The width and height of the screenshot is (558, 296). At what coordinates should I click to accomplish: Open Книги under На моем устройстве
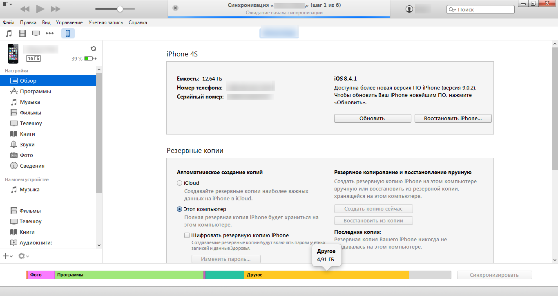pyautogui.click(x=48, y=232)
